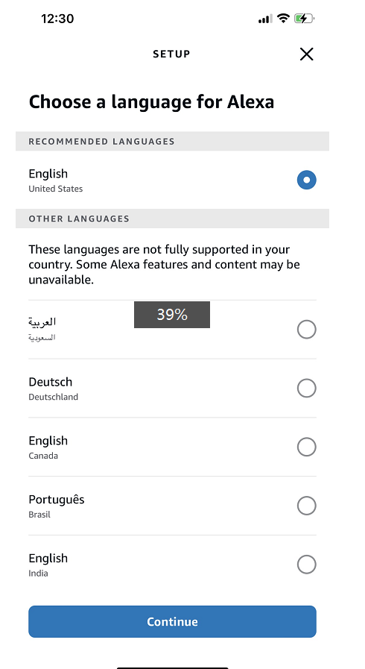Tap the SETUP title text

pyautogui.click(x=171, y=54)
